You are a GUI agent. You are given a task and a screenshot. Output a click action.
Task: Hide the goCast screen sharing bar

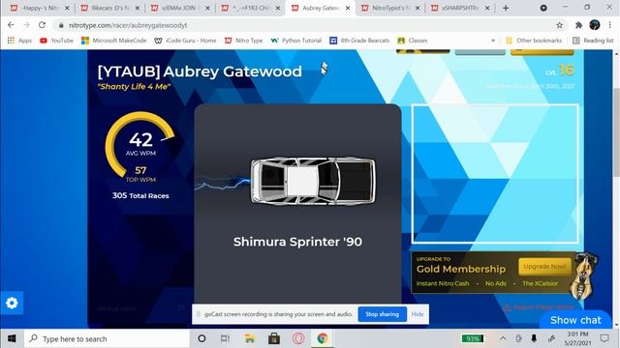tap(418, 314)
